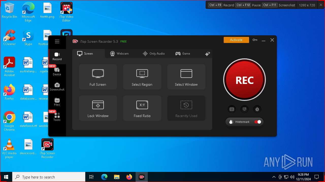Select the Firefox desktop shortcut
Screen dimensions: 325x182
point(9,93)
